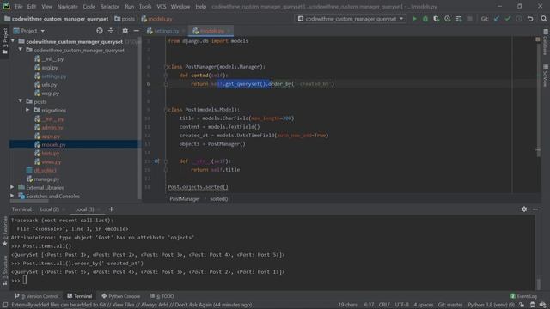The image size is (550, 309).
Task: Open the Event Log
Action: (x=523, y=296)
